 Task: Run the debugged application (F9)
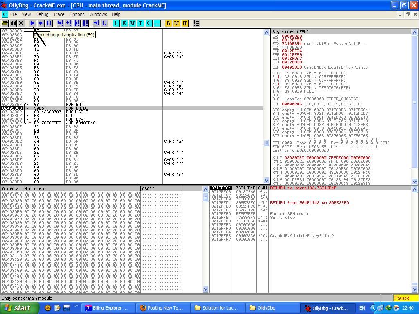pyautogui.click(x=32, y=23)
